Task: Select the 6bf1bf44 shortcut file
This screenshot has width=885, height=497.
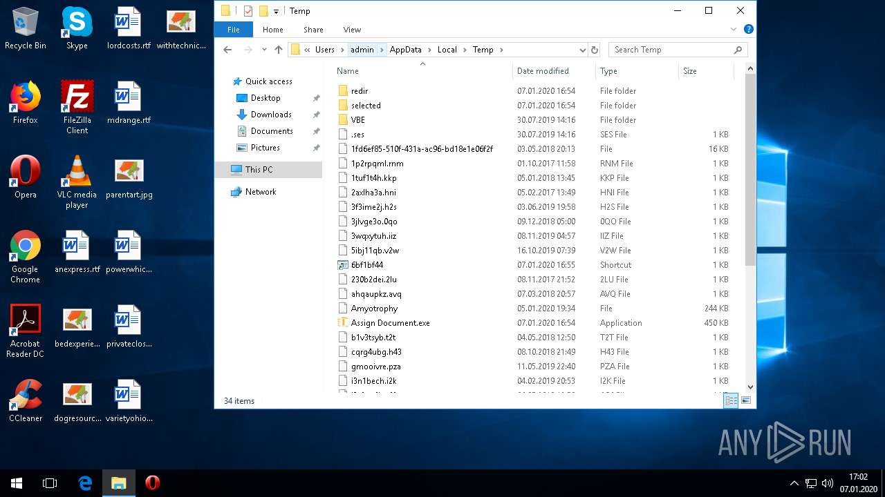Action: pos(366,265)
